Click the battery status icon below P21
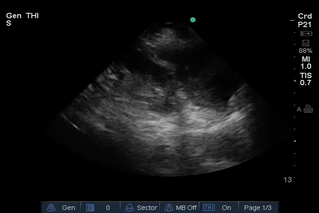Image resolution: width=319 pixels, height=213 pixels. coord(306,34)
